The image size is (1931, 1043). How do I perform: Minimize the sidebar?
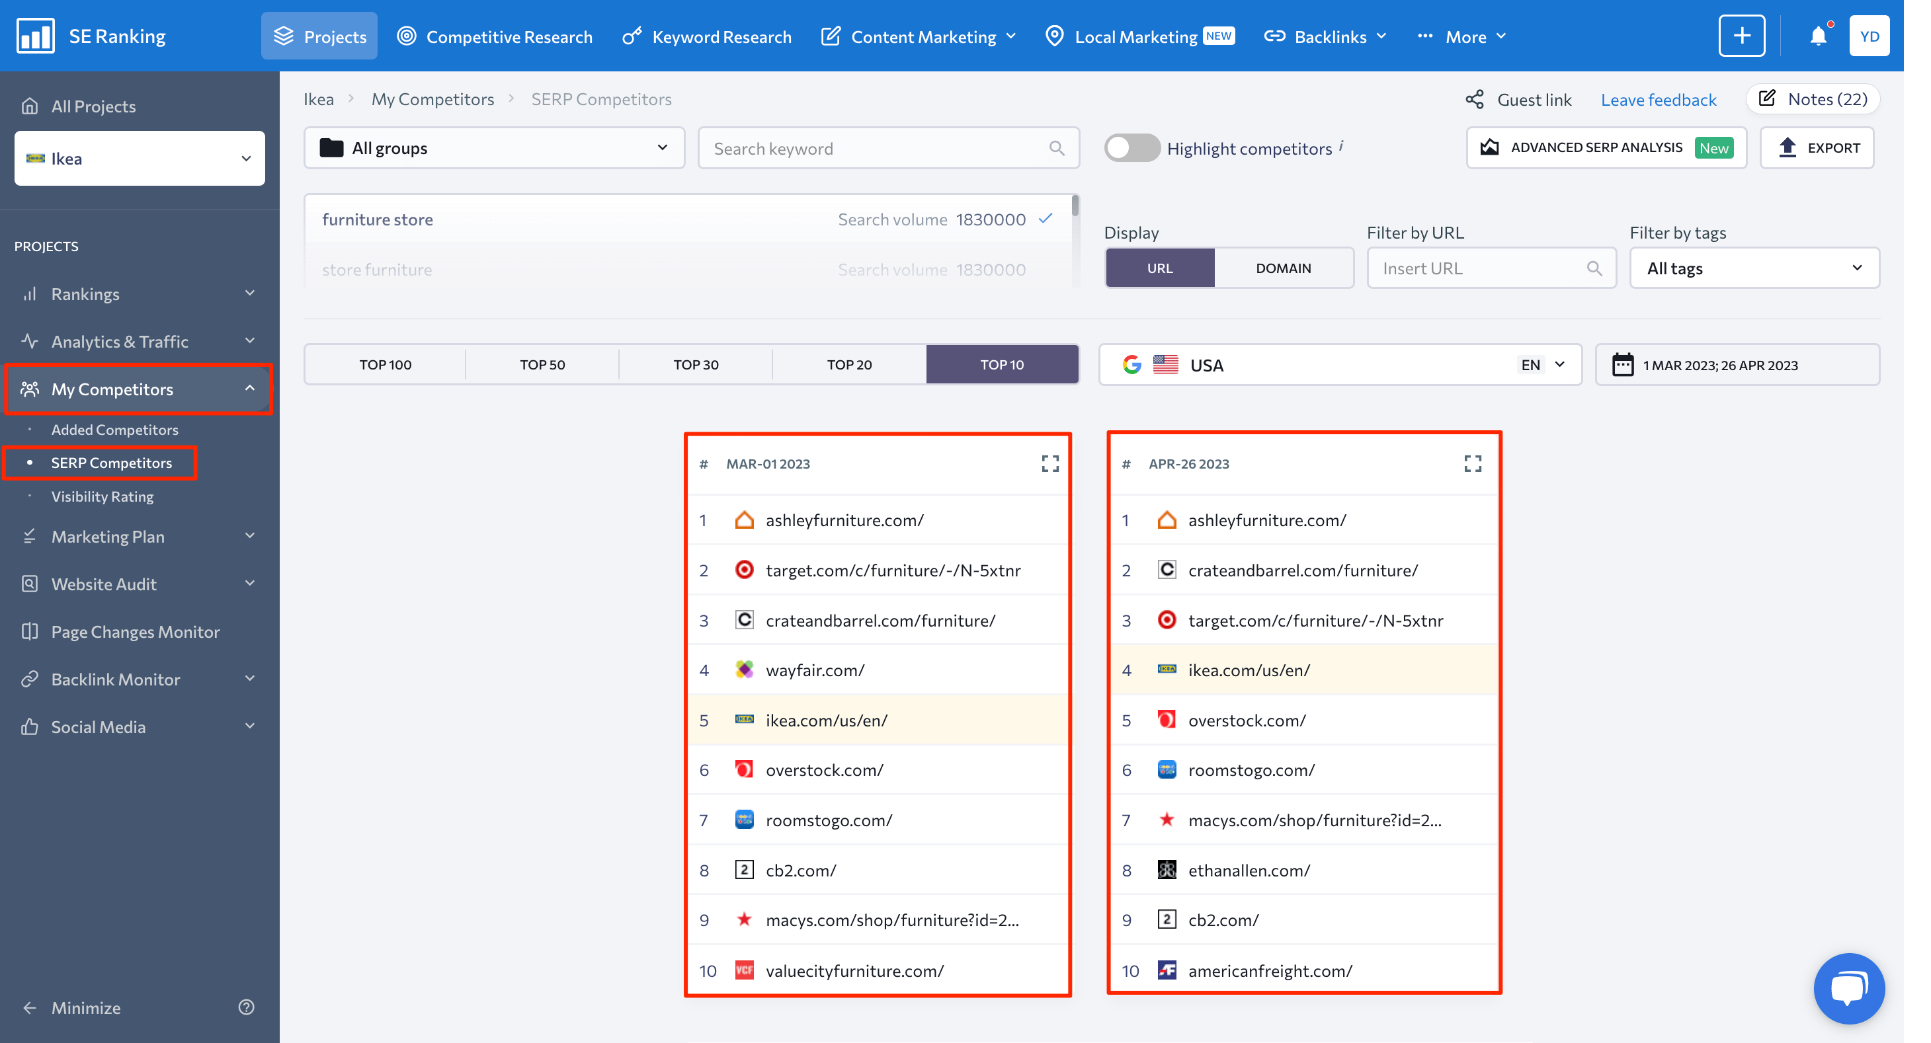(x=71, y=1007)
